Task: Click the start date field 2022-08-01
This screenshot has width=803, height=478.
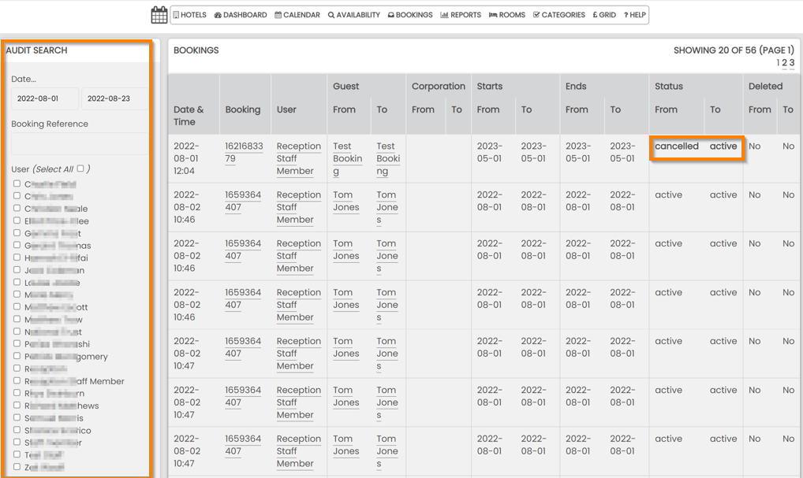Action: pyautogui.click(x=44, y=99)
